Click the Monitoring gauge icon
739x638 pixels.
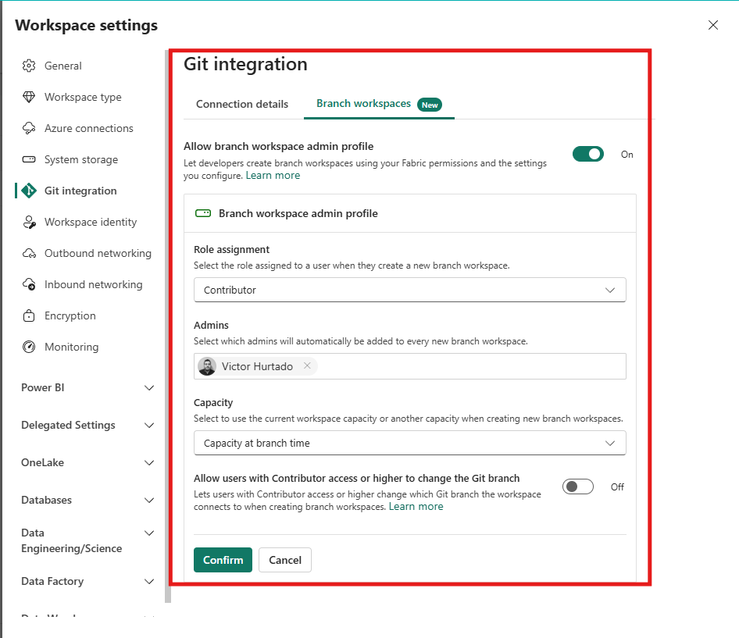[29, 347]
